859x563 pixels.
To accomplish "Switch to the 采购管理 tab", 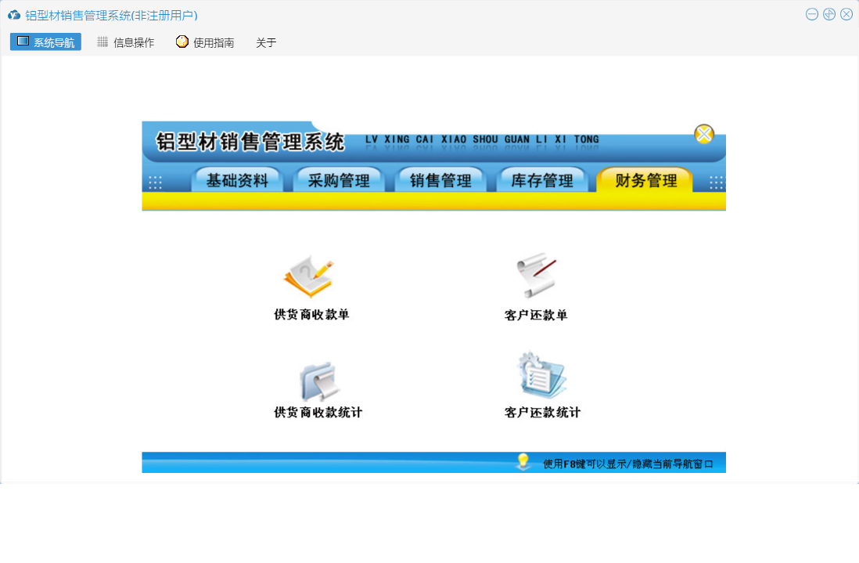I will [339, 180].
